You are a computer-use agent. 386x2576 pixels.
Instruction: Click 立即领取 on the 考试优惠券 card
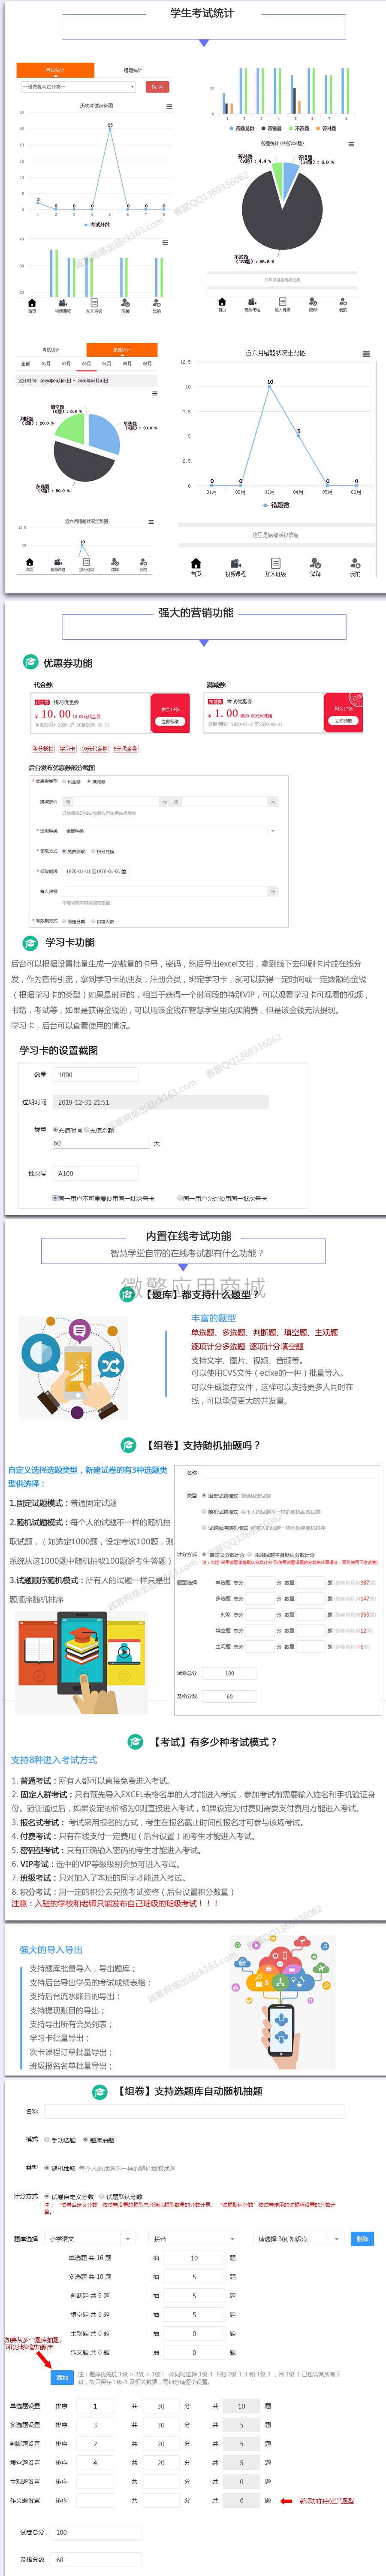(x=343, y=720)
